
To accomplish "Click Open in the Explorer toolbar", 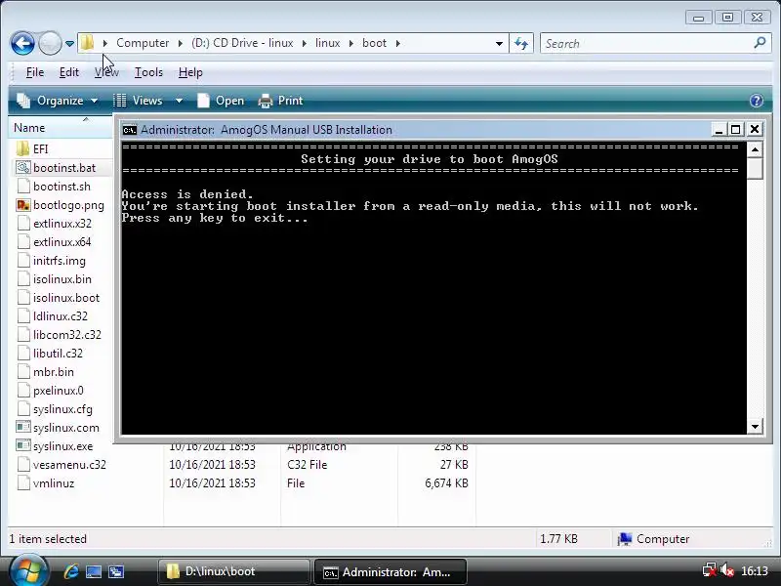I will click(221, 101).
